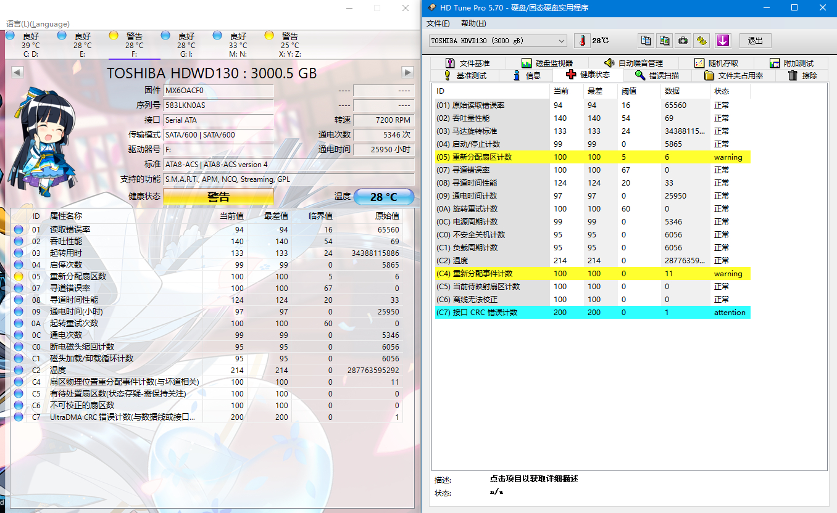Click the status circle on UltraDMA CRC row

click(x=19, y=417)
